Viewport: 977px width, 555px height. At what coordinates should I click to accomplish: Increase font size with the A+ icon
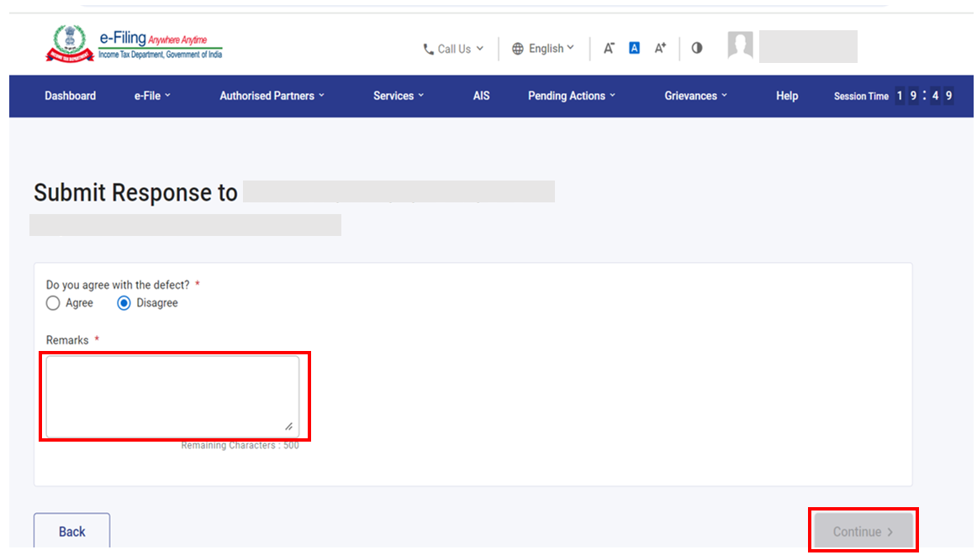(x=660, y=49)
